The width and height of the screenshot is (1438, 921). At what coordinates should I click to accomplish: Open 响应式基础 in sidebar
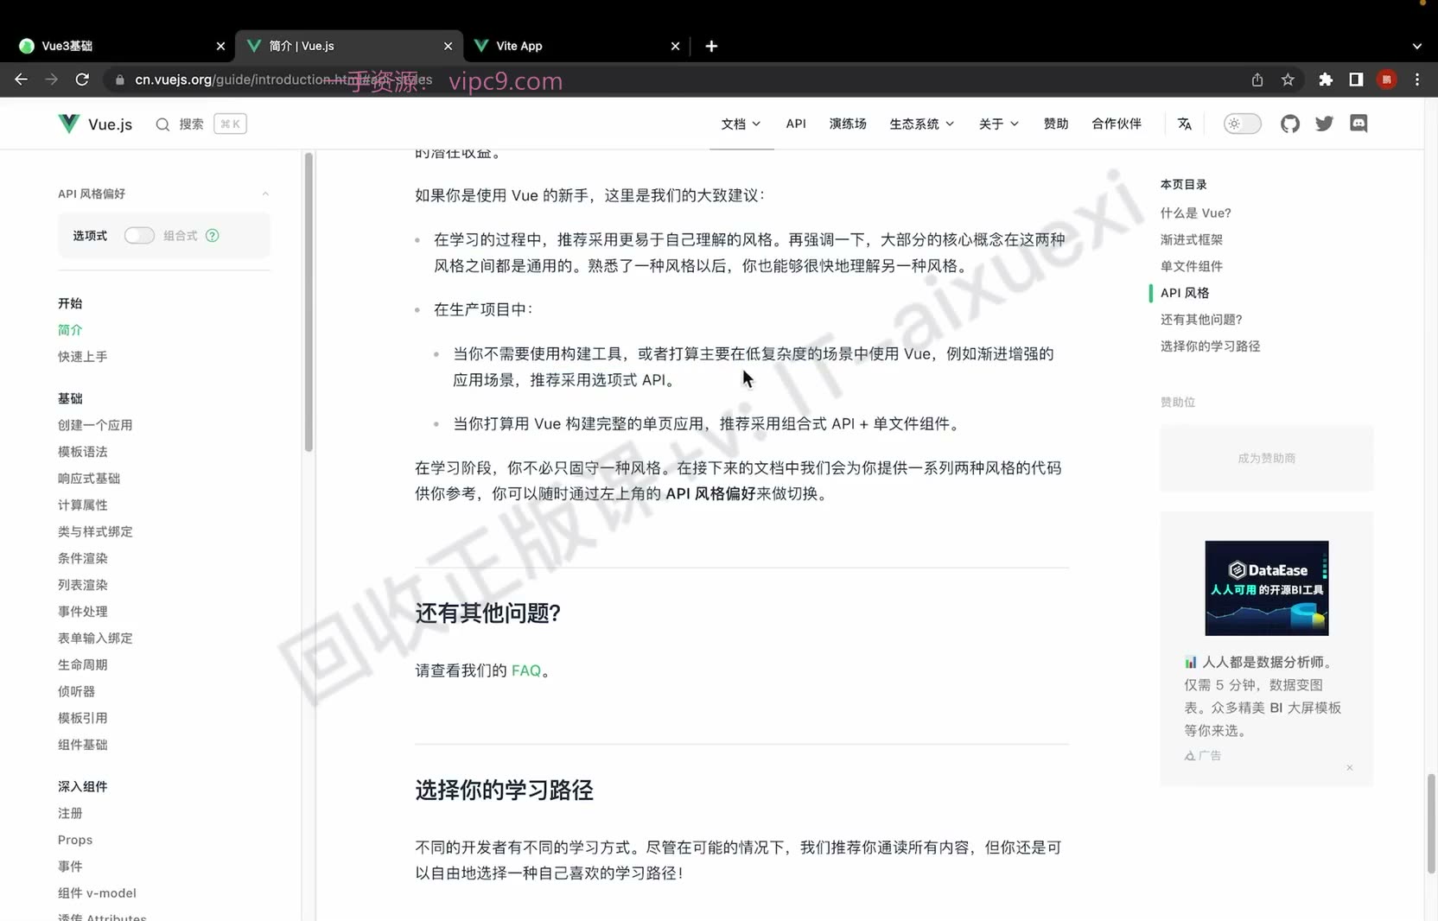pyautogui.click(x=89, y=479)
